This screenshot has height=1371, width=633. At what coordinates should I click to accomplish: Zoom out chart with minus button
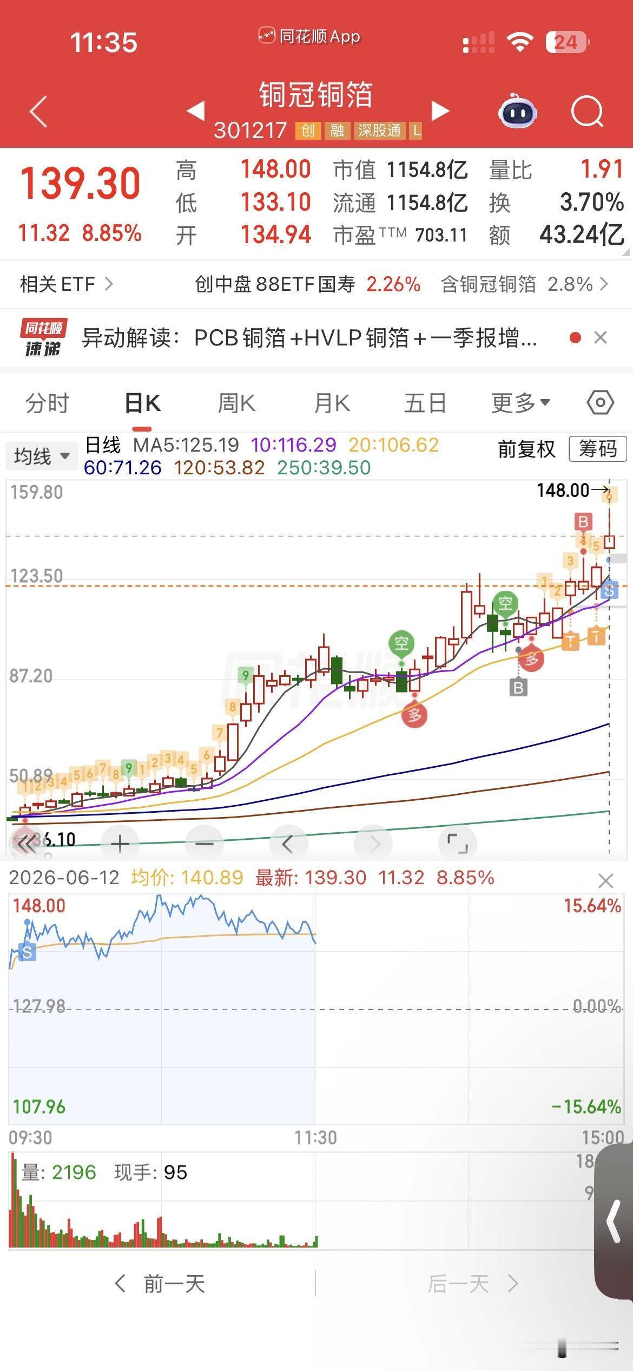click(204, 843)
